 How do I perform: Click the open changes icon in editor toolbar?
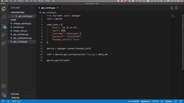click(x=172, y=8)
